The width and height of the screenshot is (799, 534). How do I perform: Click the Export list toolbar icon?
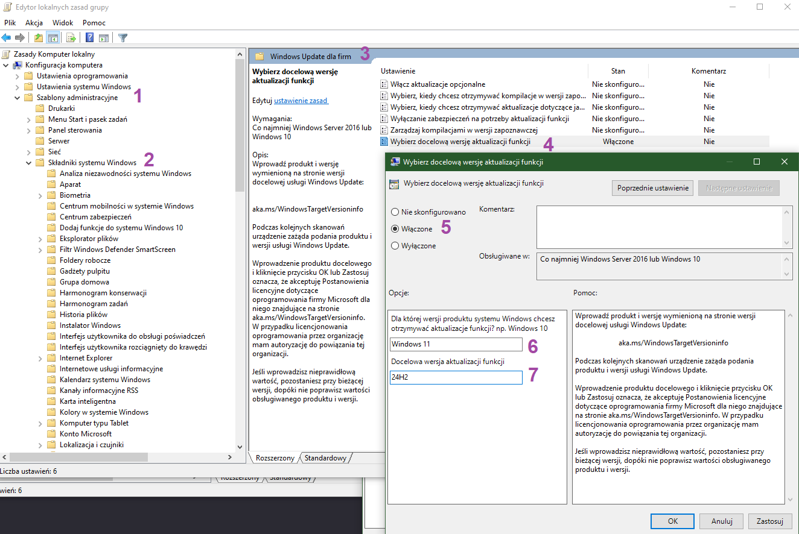pyautogui.click(x=71, y=38)
